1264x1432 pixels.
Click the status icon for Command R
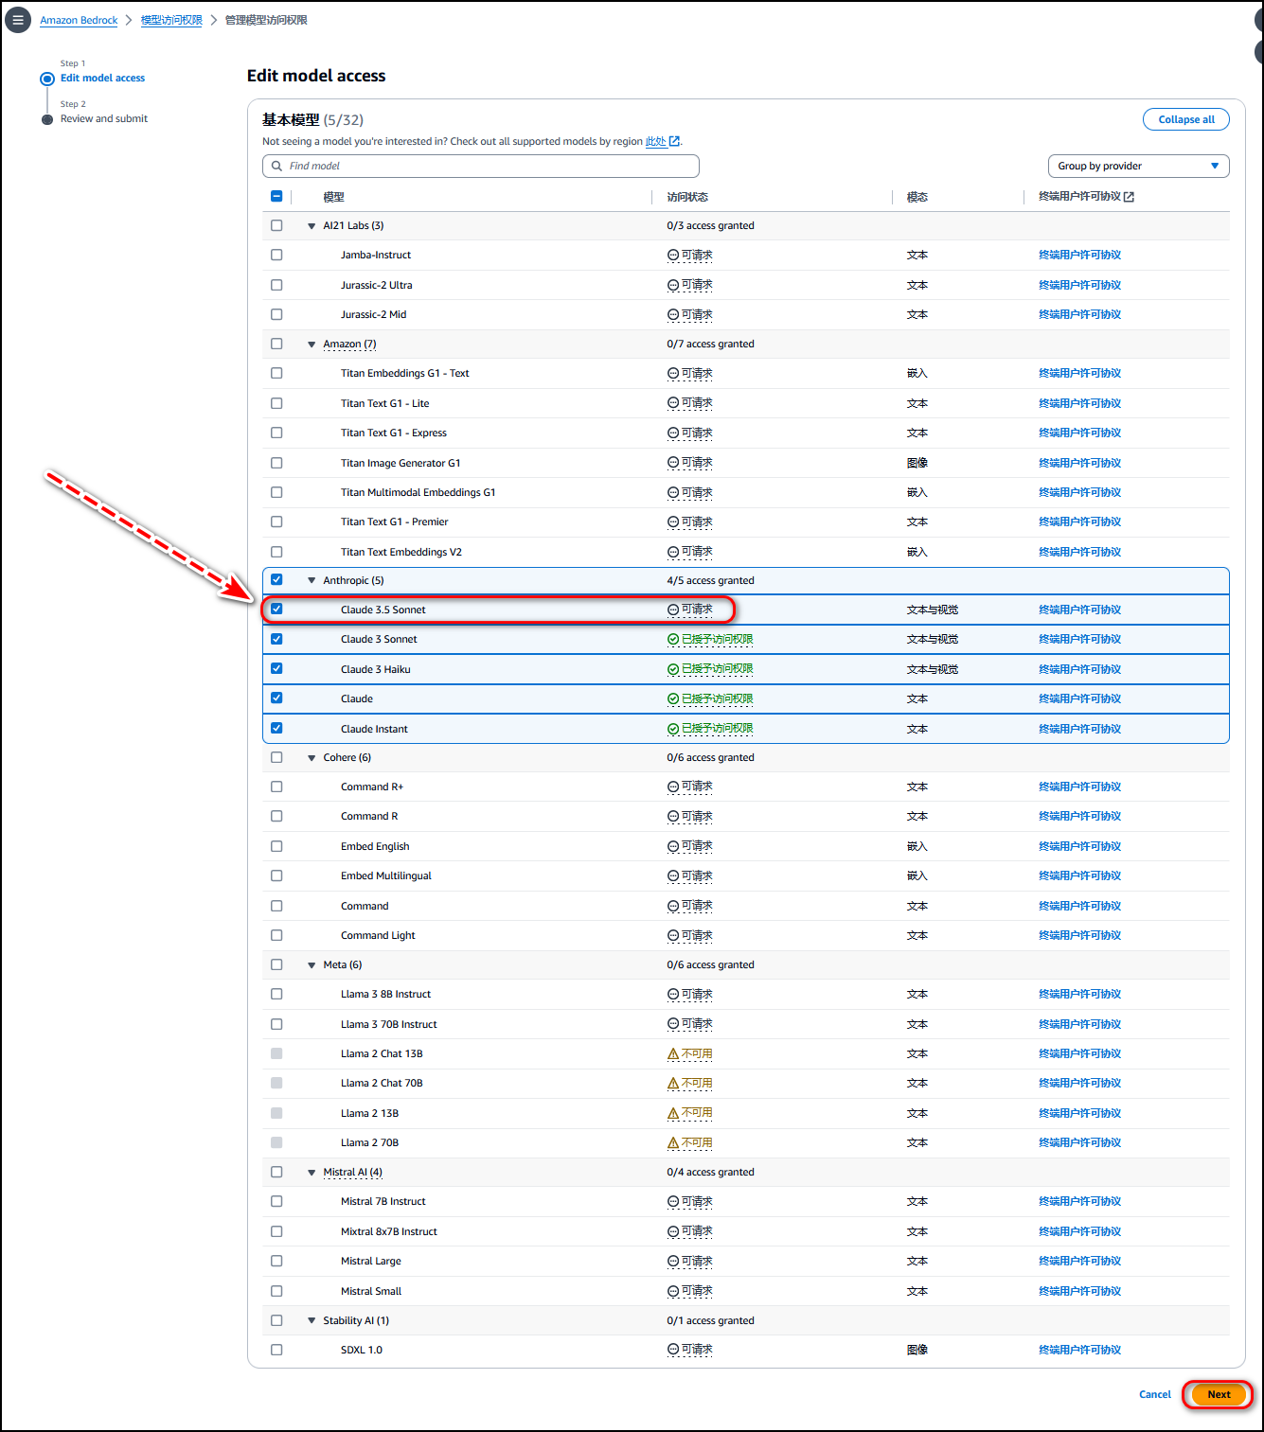coord(673,816)
